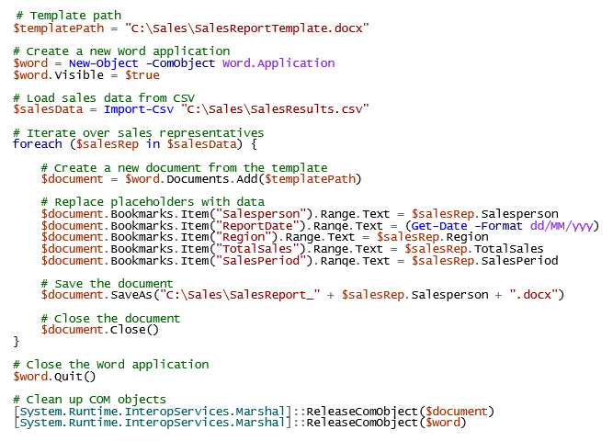This screenshot has height=441, width=613.
Task: Click the dd/MM/yyy format string
Action: tap(562, 226)
